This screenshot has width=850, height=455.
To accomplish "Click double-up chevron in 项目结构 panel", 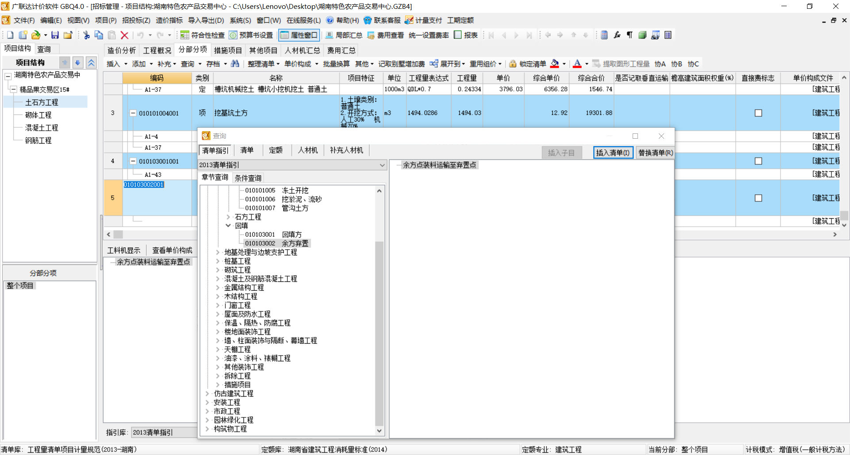I will (91, 63).
